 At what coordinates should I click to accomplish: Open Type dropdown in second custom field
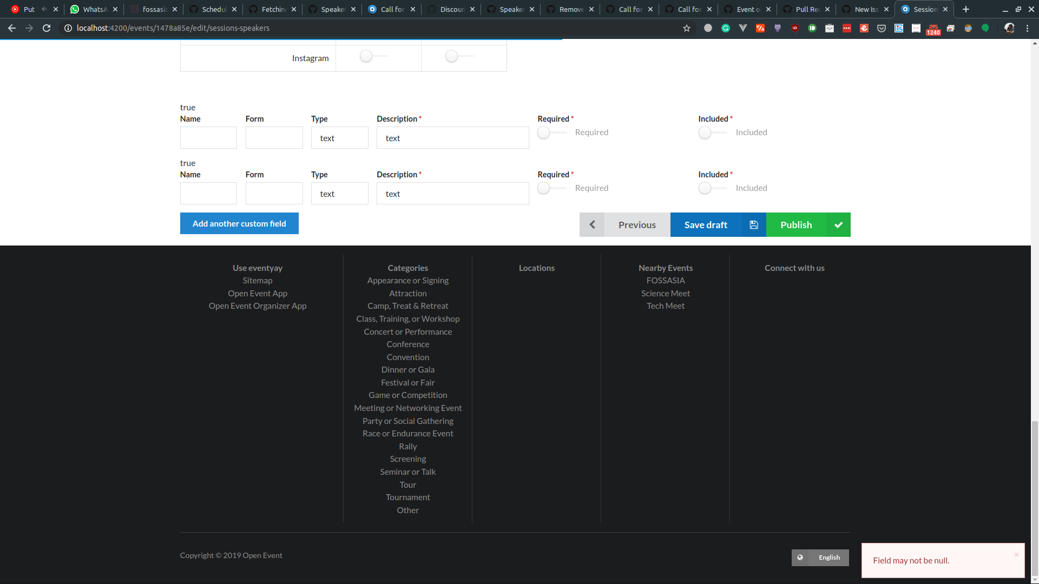pos(339,194)
